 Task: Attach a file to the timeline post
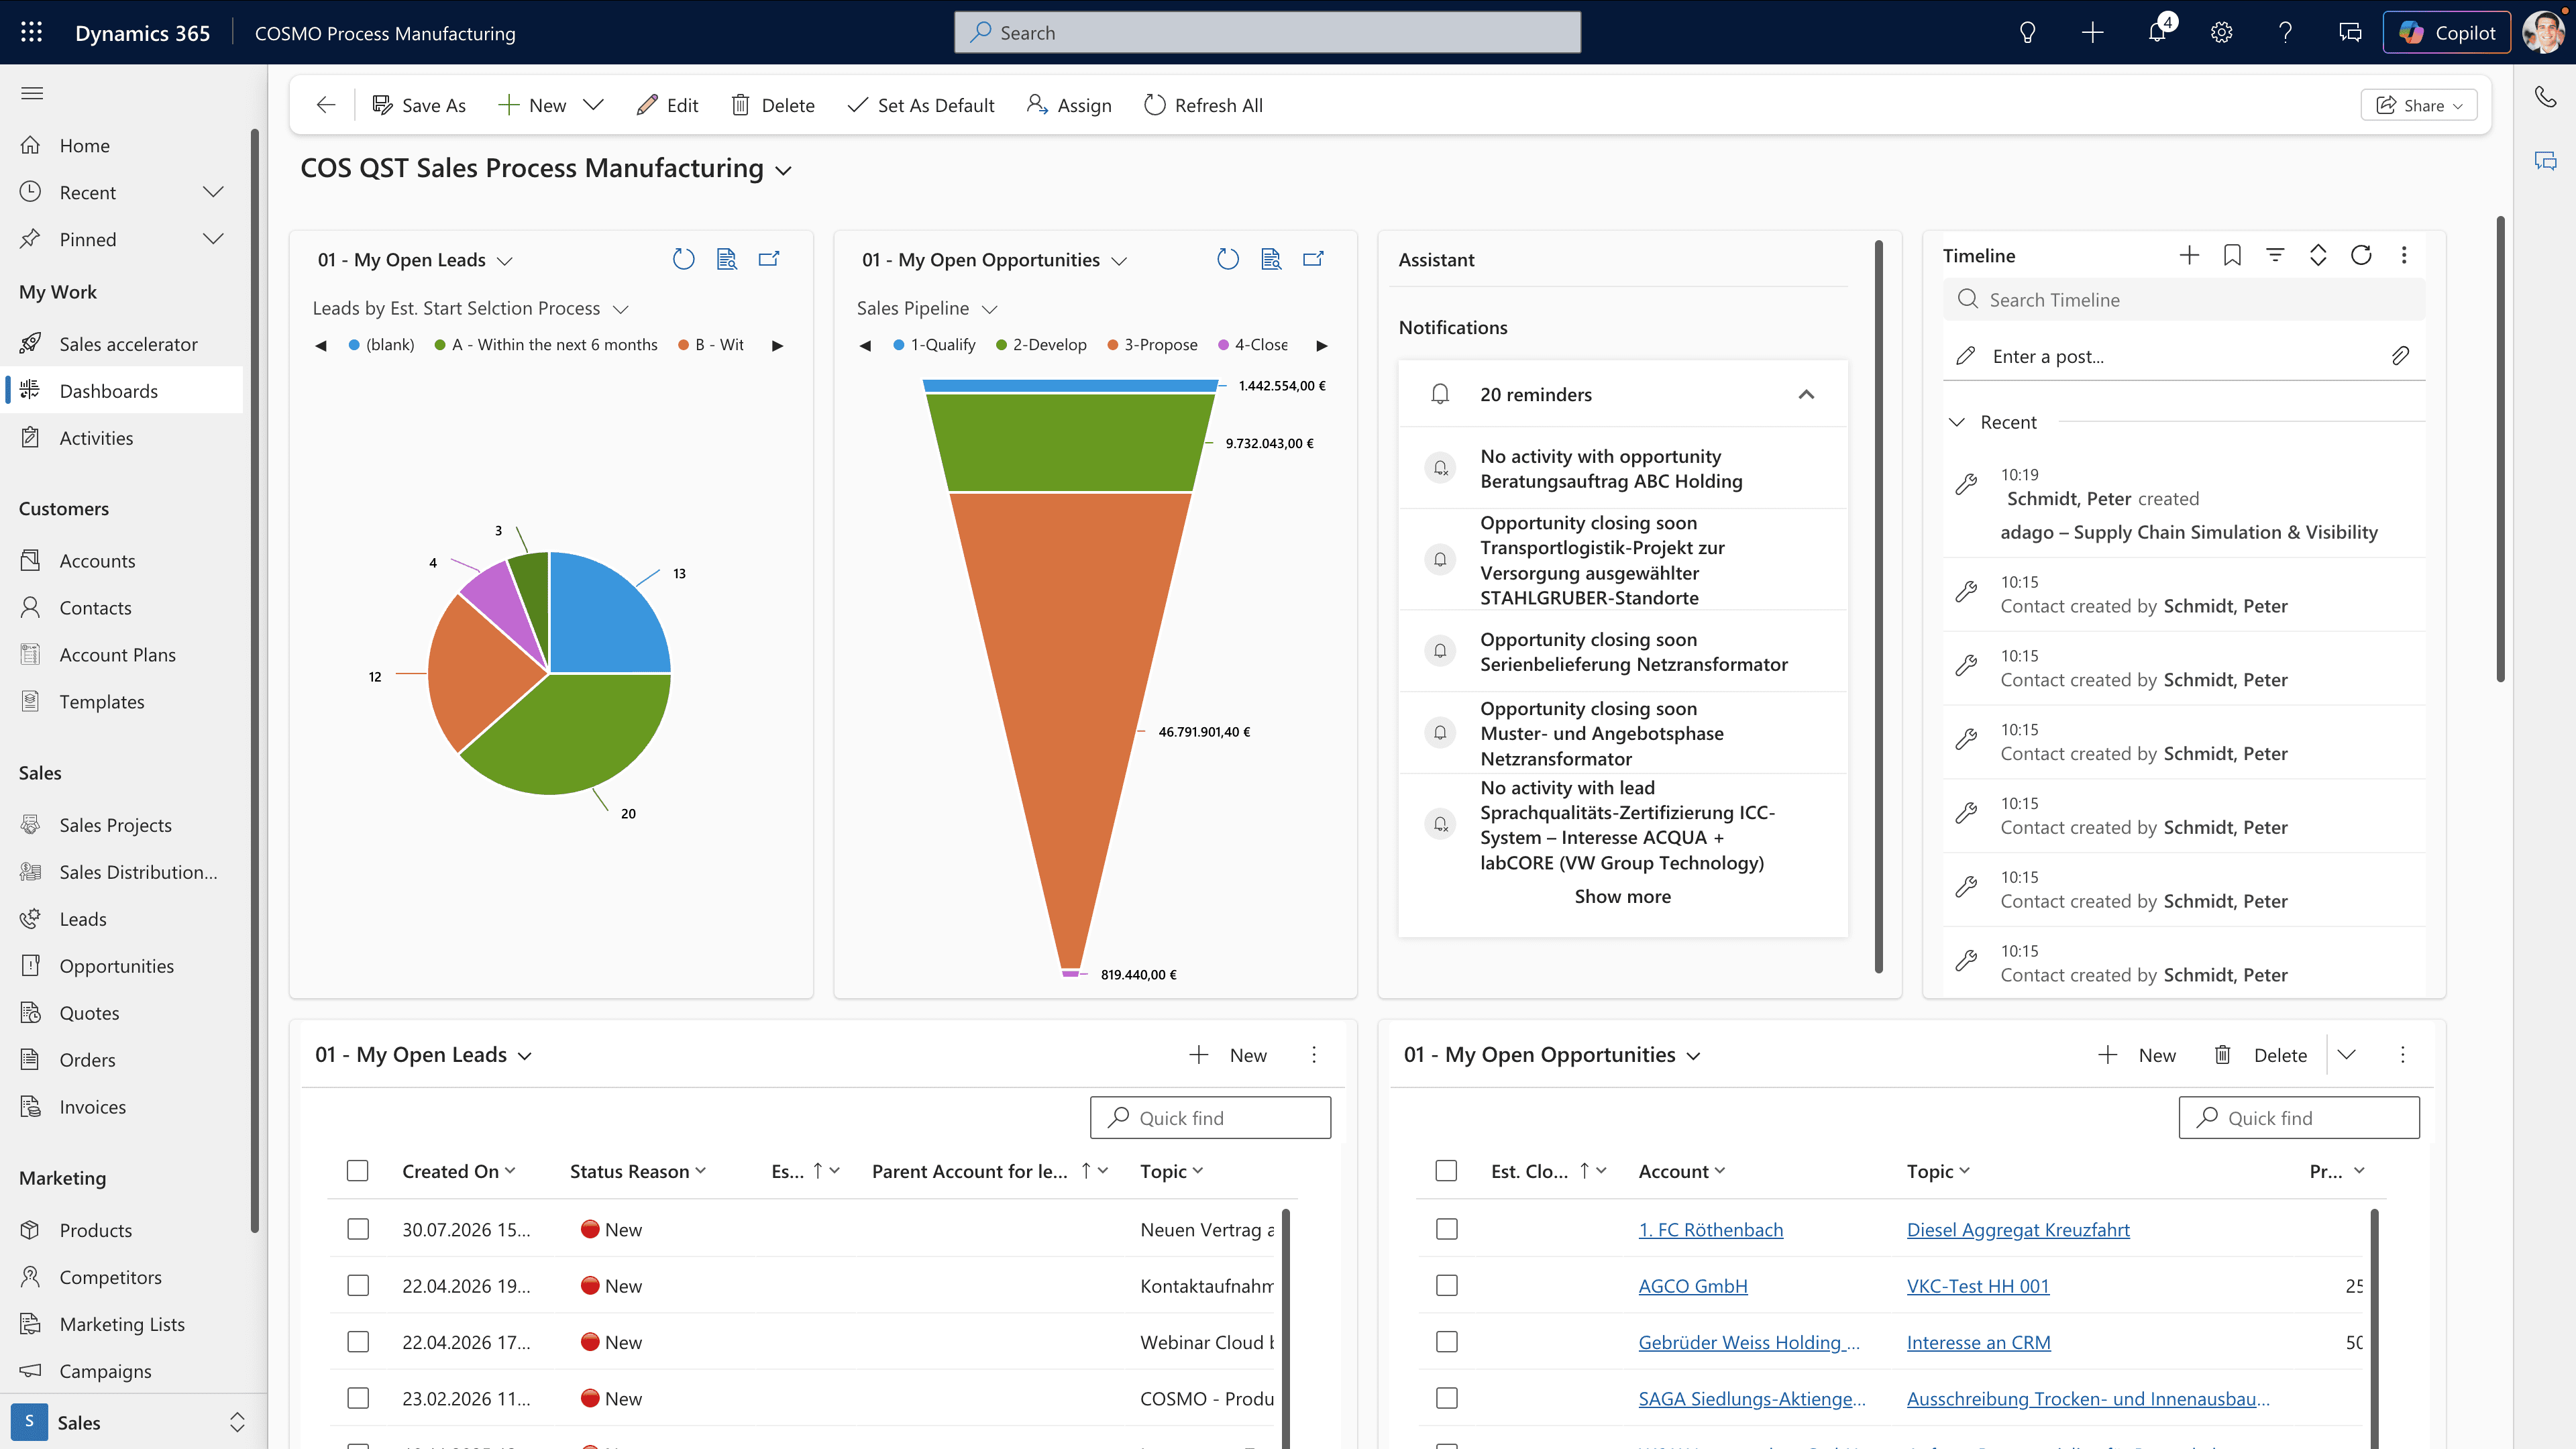(x=2400, y=356)
